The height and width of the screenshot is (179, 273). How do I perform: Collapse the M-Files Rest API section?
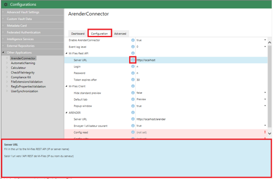coord(66,53)
